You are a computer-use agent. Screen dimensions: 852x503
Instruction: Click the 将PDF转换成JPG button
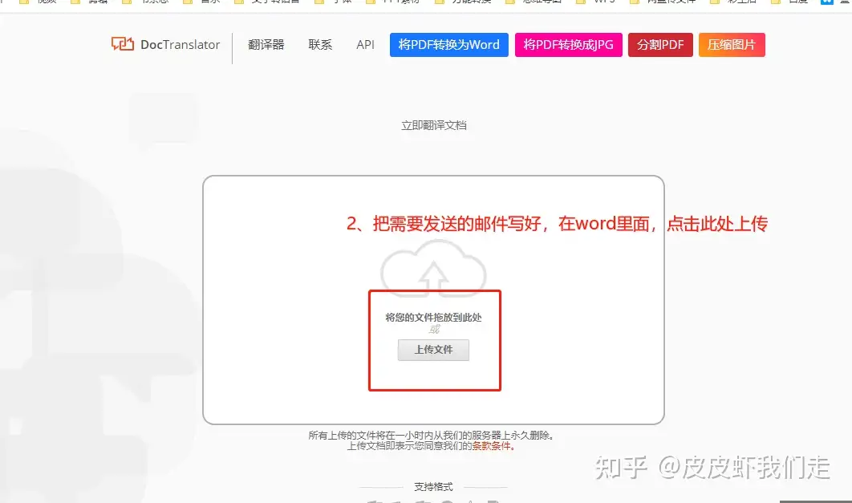point(568,45)
